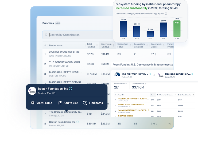Image resolution: width=198 pixels, height=141 pixels.
Task: Click the View Profile icon
Action: pos(33,103)
